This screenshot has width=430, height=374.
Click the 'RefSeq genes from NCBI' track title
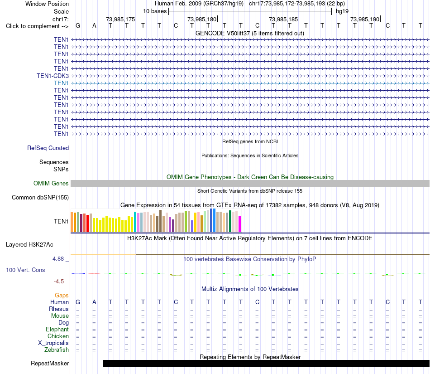point(250,141)
